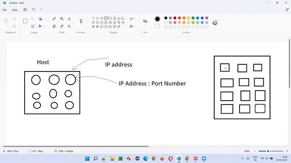Pick the green colour swatch
The height and width of the screenshot is (163, 291).
point(193,18)
